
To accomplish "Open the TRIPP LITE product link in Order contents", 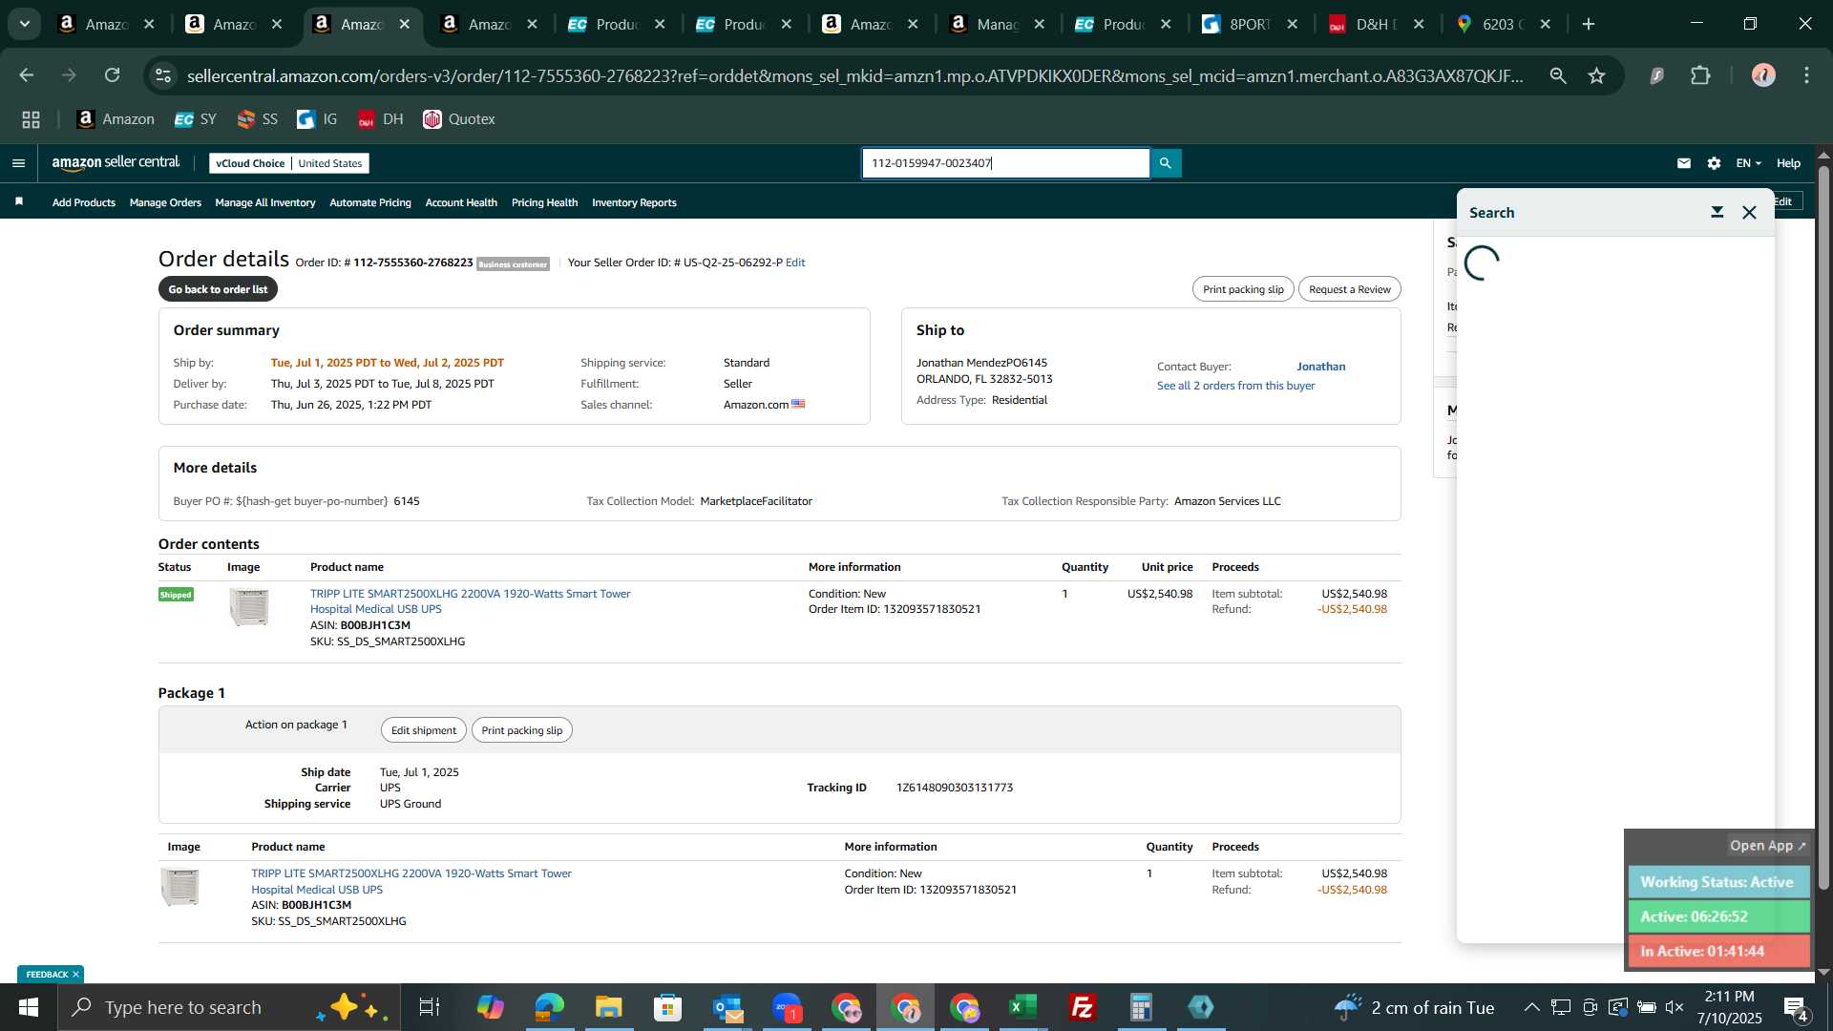I will pos(471,601).
